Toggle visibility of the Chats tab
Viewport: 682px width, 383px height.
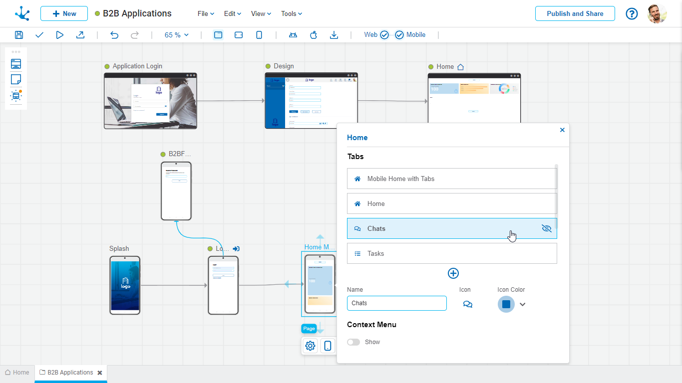pos(546,228)
